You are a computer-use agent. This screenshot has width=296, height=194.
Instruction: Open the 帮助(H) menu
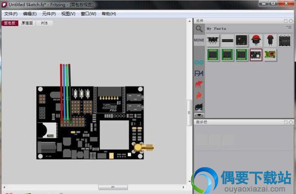click(x=109, y=14)
